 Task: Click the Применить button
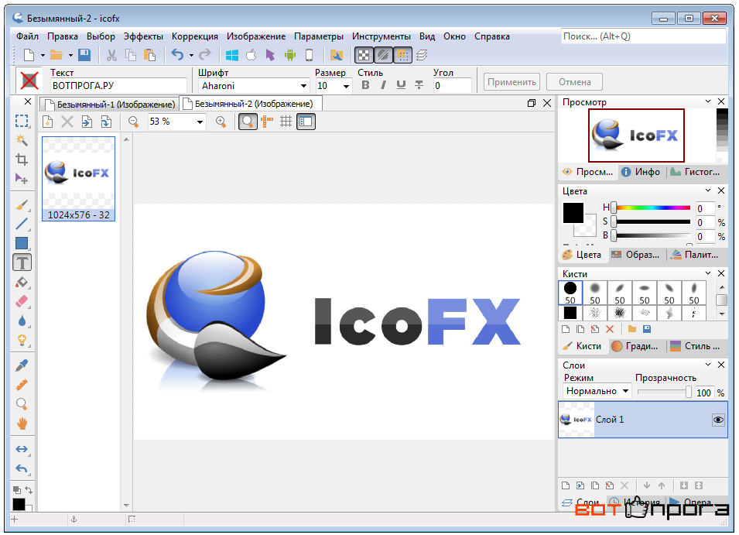click(511, 82)
